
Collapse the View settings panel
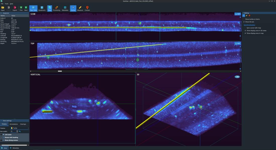1,120
